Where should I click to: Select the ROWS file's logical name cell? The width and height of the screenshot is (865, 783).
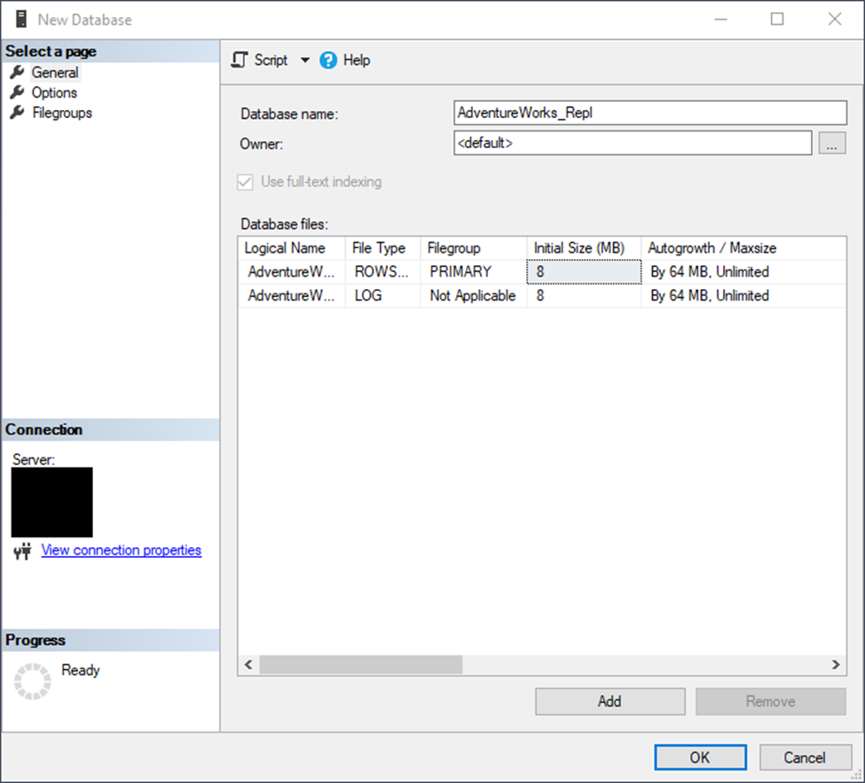pos(292,272)
